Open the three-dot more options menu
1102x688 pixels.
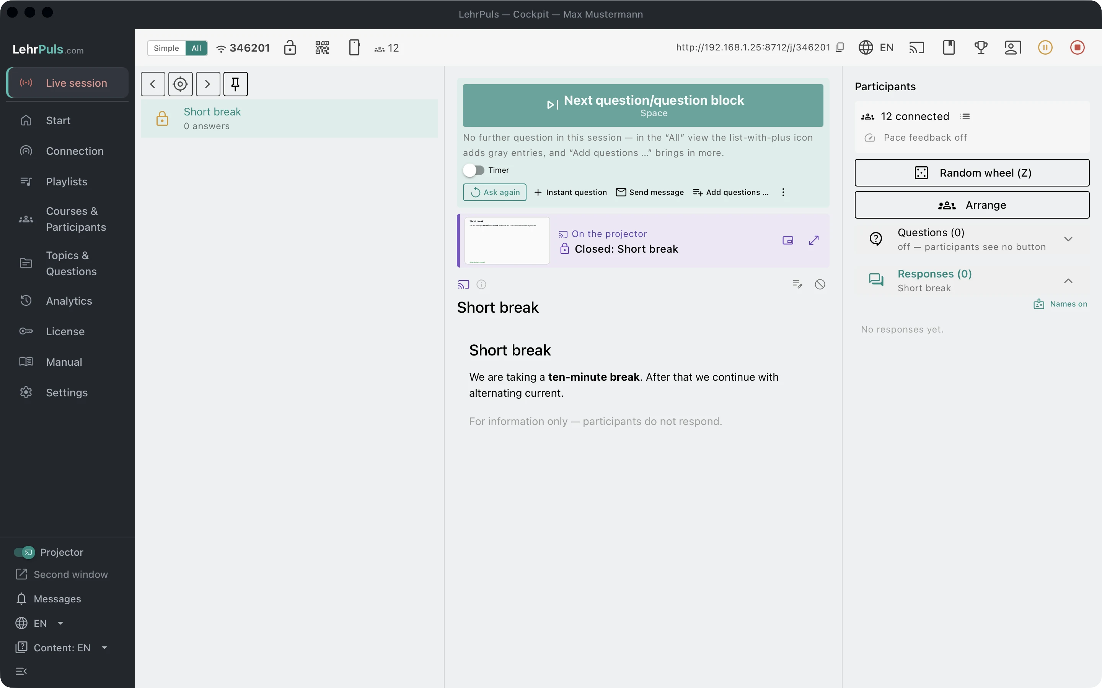point(783,192)
